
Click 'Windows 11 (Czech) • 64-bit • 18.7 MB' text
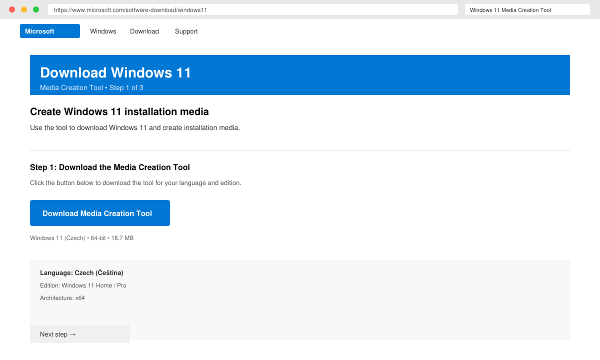pos(81,238)
